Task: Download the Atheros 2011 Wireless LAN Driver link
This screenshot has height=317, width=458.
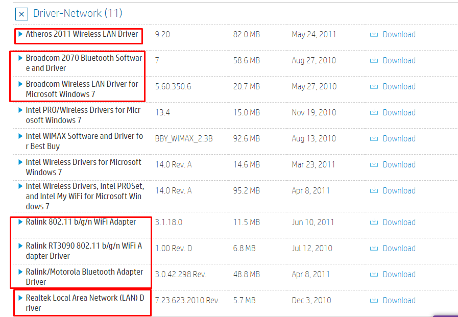Action: 399,34
